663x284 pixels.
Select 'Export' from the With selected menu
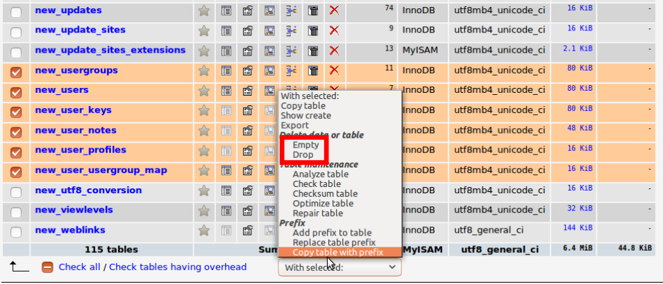tap(295, 125)
